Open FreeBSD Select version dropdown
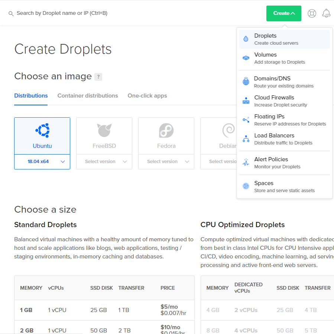The width and height of the screenshot is (334, 334). (x=104, y=162)
